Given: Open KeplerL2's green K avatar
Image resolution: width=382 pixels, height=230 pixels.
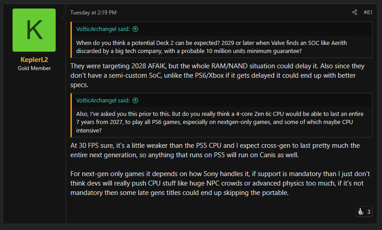Looking at the screenshot, I should click(x=34, y=30).
